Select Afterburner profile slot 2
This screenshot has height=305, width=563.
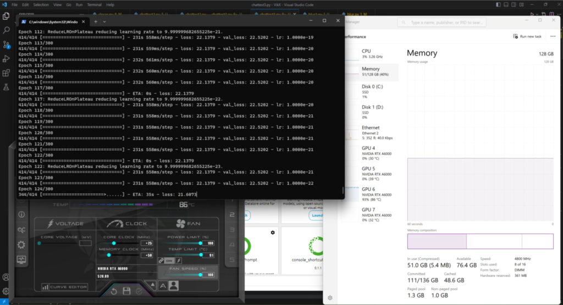pyautogui.click(x=232, y=215)
